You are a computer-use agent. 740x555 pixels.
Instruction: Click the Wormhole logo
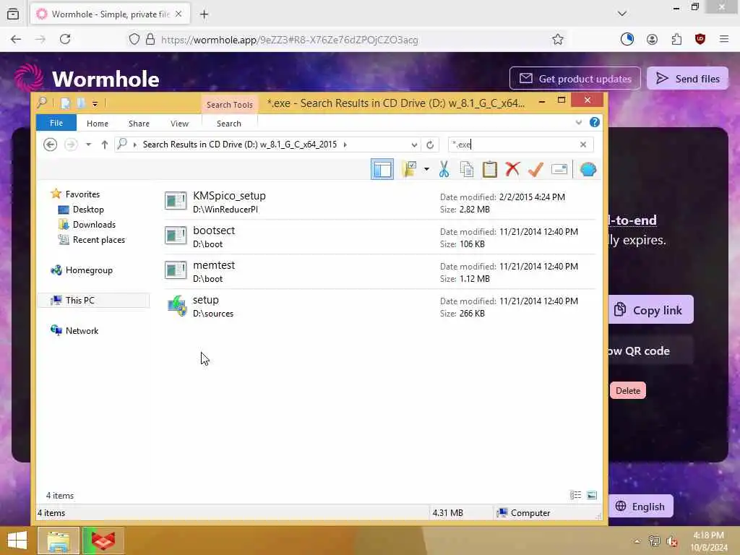(87, 78)
